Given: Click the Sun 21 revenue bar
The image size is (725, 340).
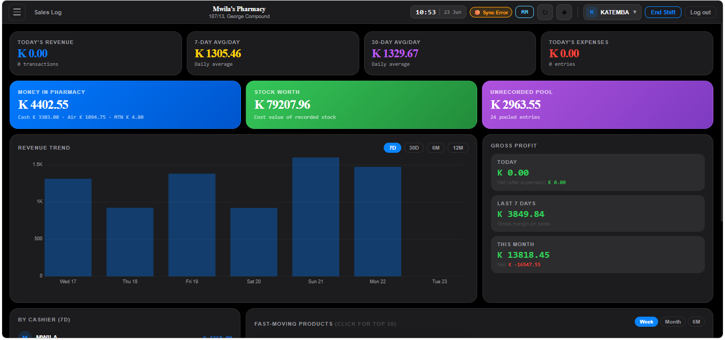Looking at the screenshot, I should (x=316, y=217).
